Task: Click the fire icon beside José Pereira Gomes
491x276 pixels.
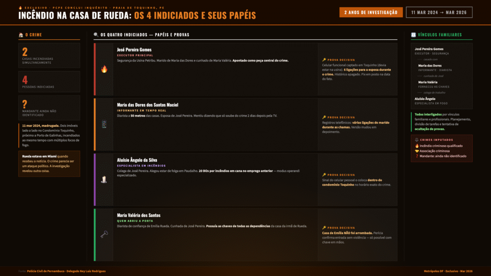Action: [104, 69]
